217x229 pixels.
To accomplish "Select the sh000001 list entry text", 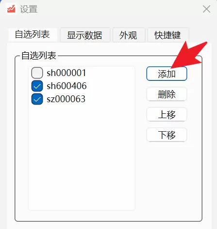I will click(67, 73).
